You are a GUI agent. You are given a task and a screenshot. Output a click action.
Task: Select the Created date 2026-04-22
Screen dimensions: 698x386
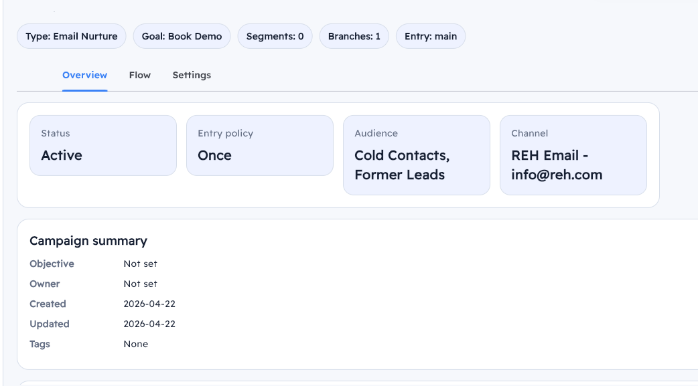click(x=149, y=304)
